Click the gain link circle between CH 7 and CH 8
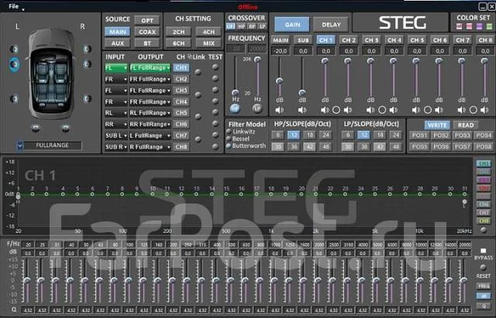Viewport: 496px width, 318px height. point(474,110)
